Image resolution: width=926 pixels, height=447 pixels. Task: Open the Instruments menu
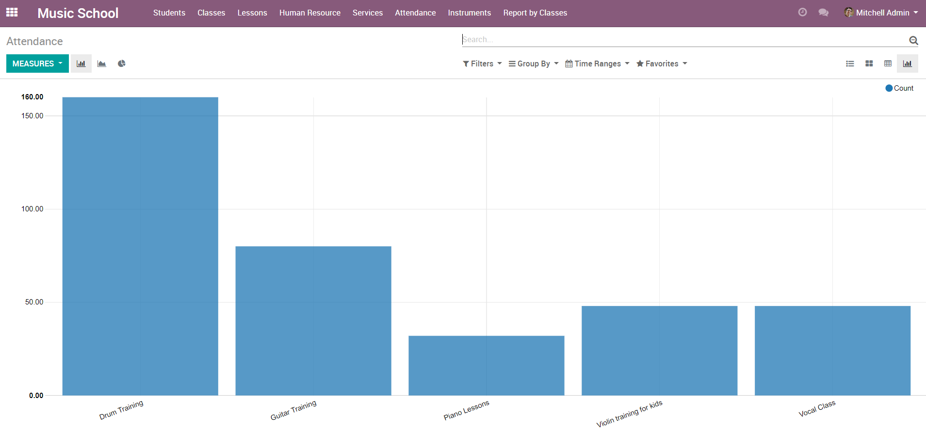[x=469, y=13]
